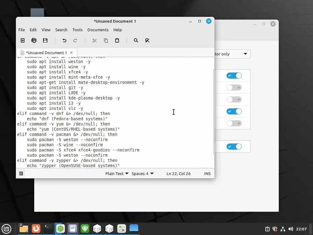Save the document with the floppy icon

tap(45, 40)
